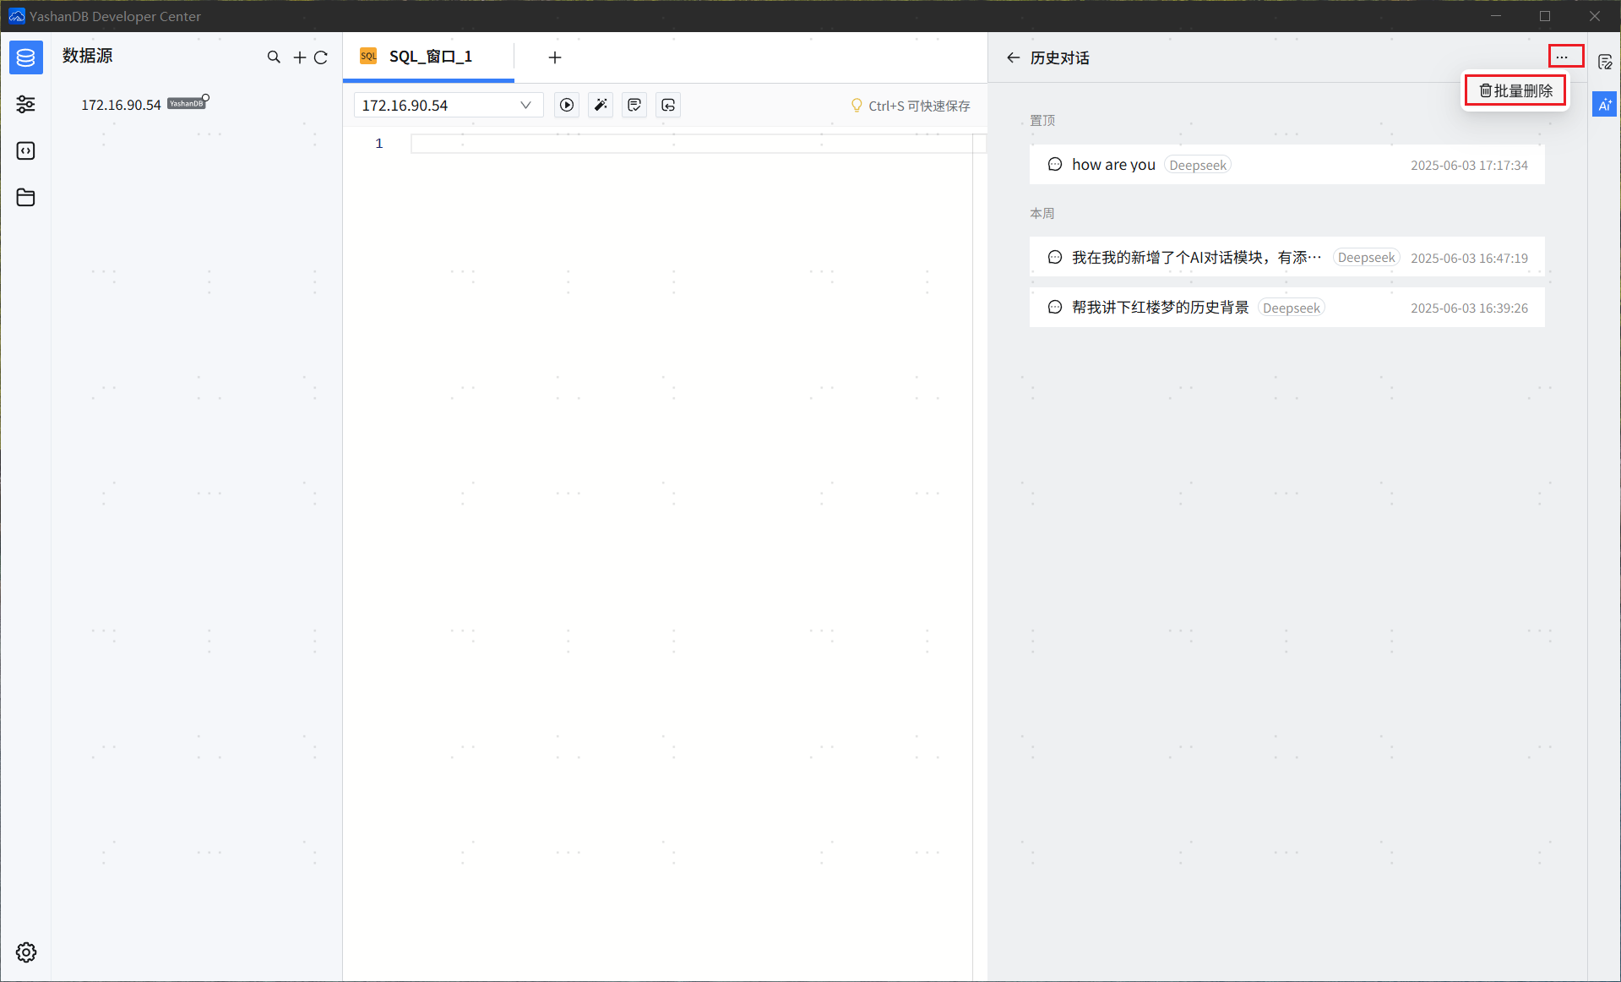Viewport: 1621px width, 982px height.
Task: Refresh the data source list
Action: point(321,57)
